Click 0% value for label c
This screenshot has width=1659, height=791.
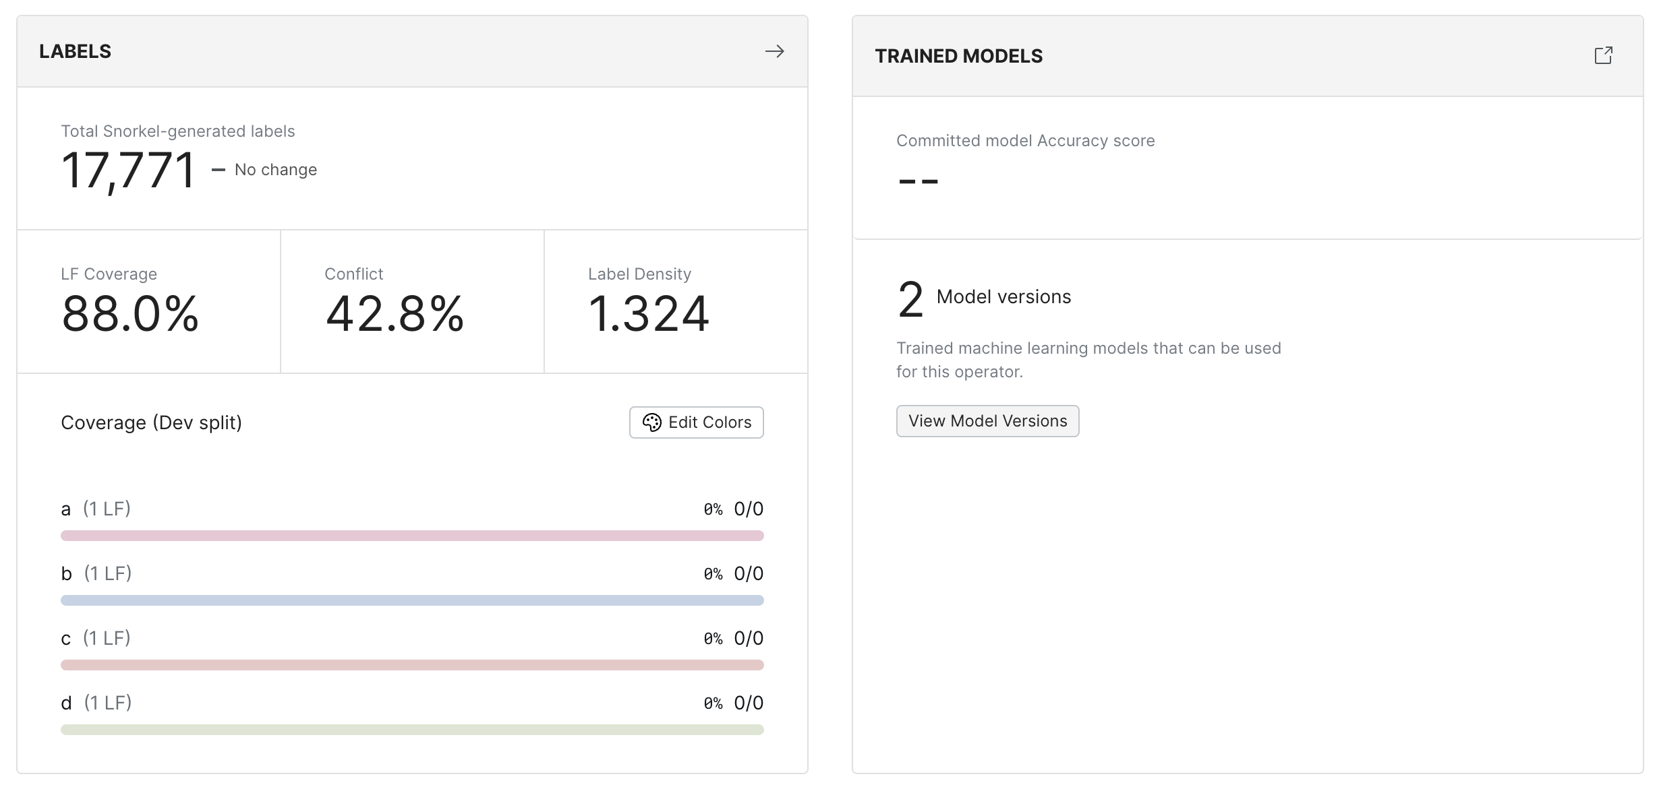713,639
